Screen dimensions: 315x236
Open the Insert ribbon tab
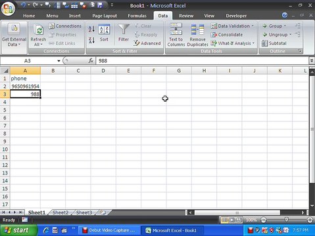75,16
